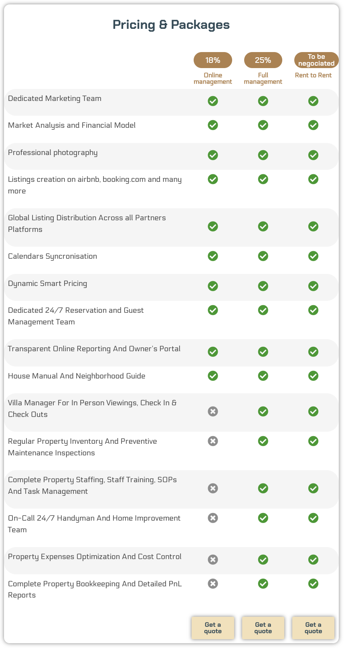Click Online management X icon for Property Expenses Optimization
Screen dimensions: 344x648
213,559
